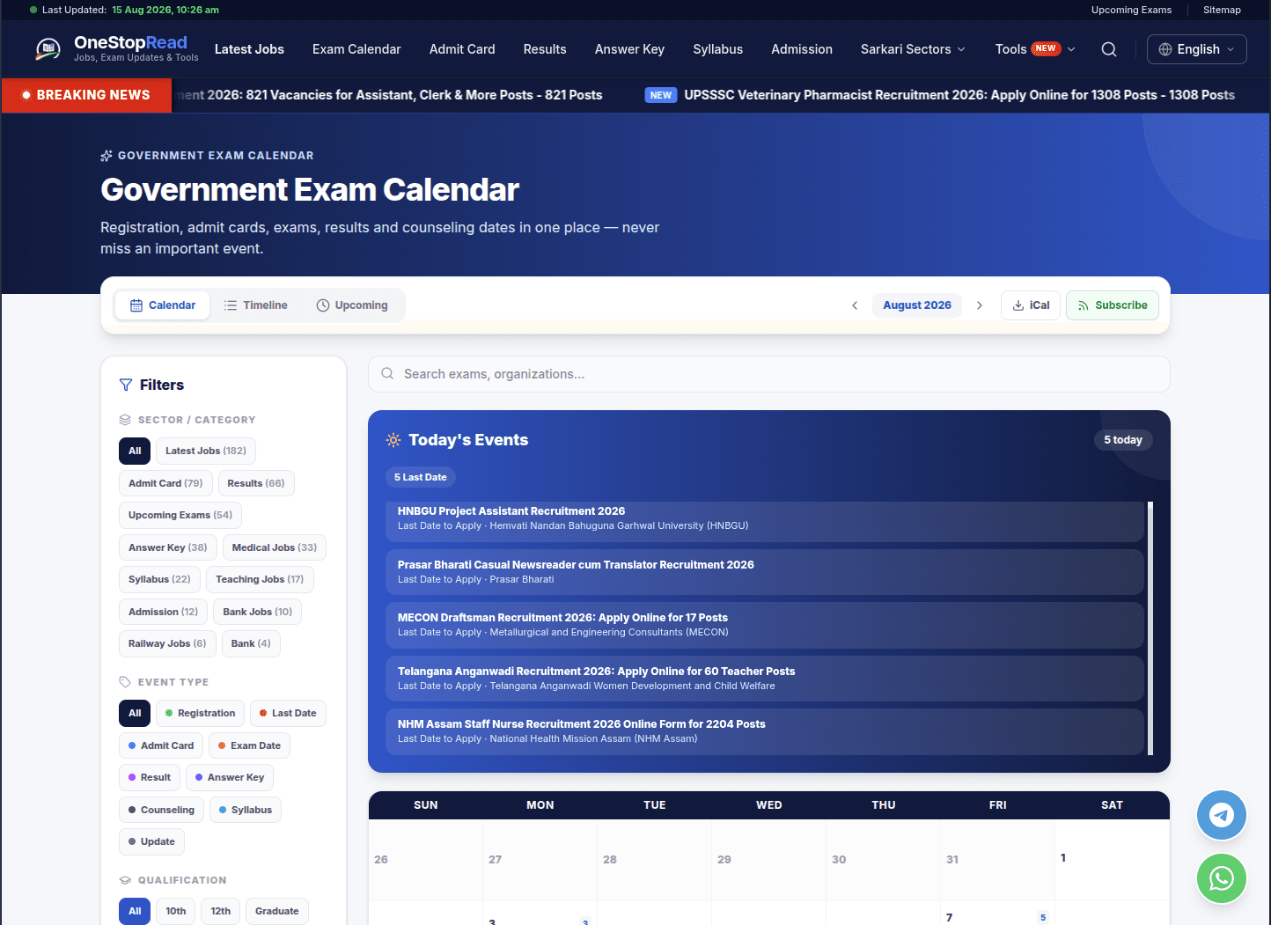
Task: Select August 1 calendar day cell
Action: tap(1112, 859)
